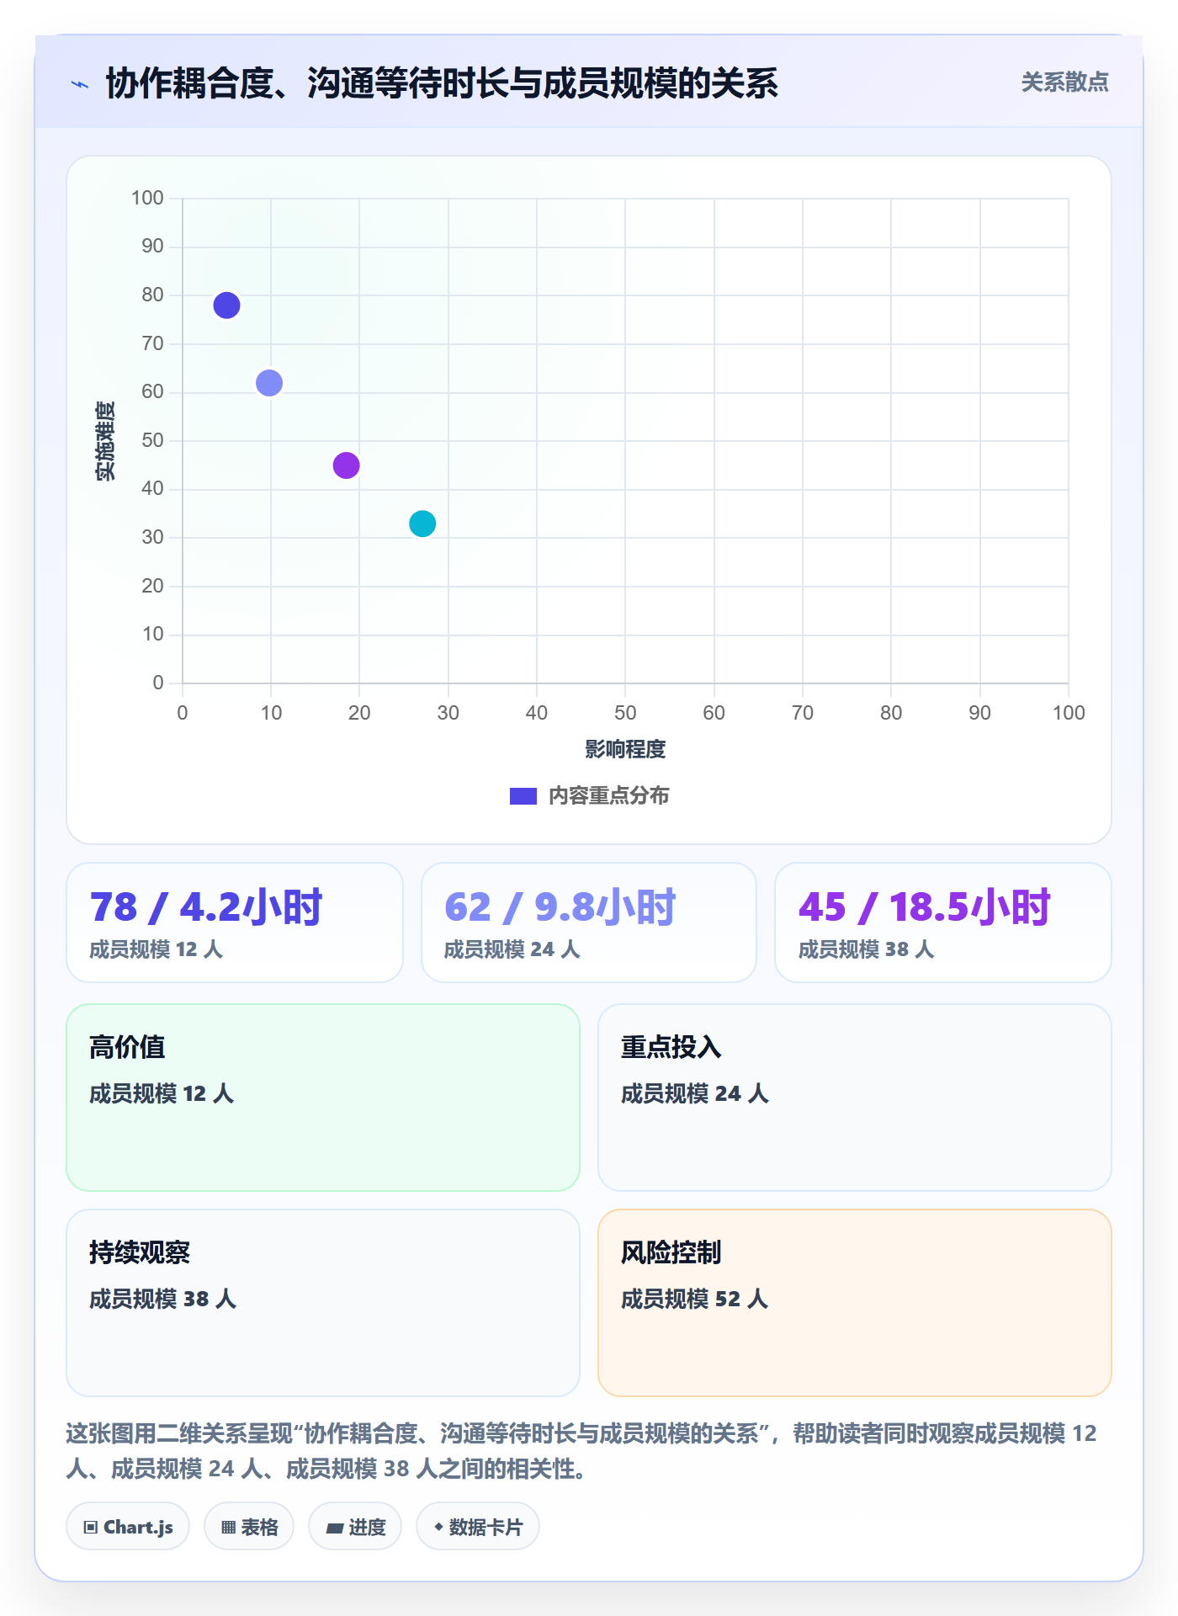The width and height of the screenshot is (1178, 1616).
Task: Click the 45 / 18.5小时 stat value
Action: pyautogui.click(x=925, y=907)
